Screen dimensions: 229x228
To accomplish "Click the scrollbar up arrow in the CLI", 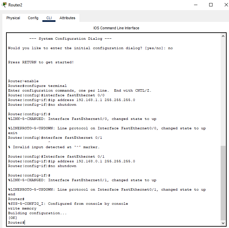I will [223, 36].
